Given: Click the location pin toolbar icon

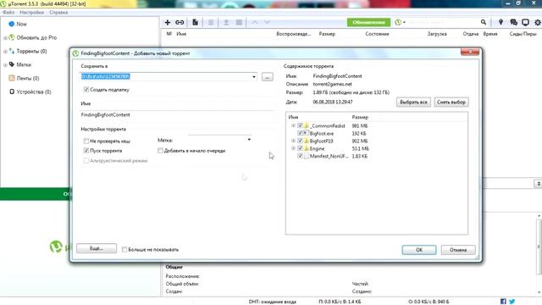Looking at the screenshot, I should (x=501, y=22).
